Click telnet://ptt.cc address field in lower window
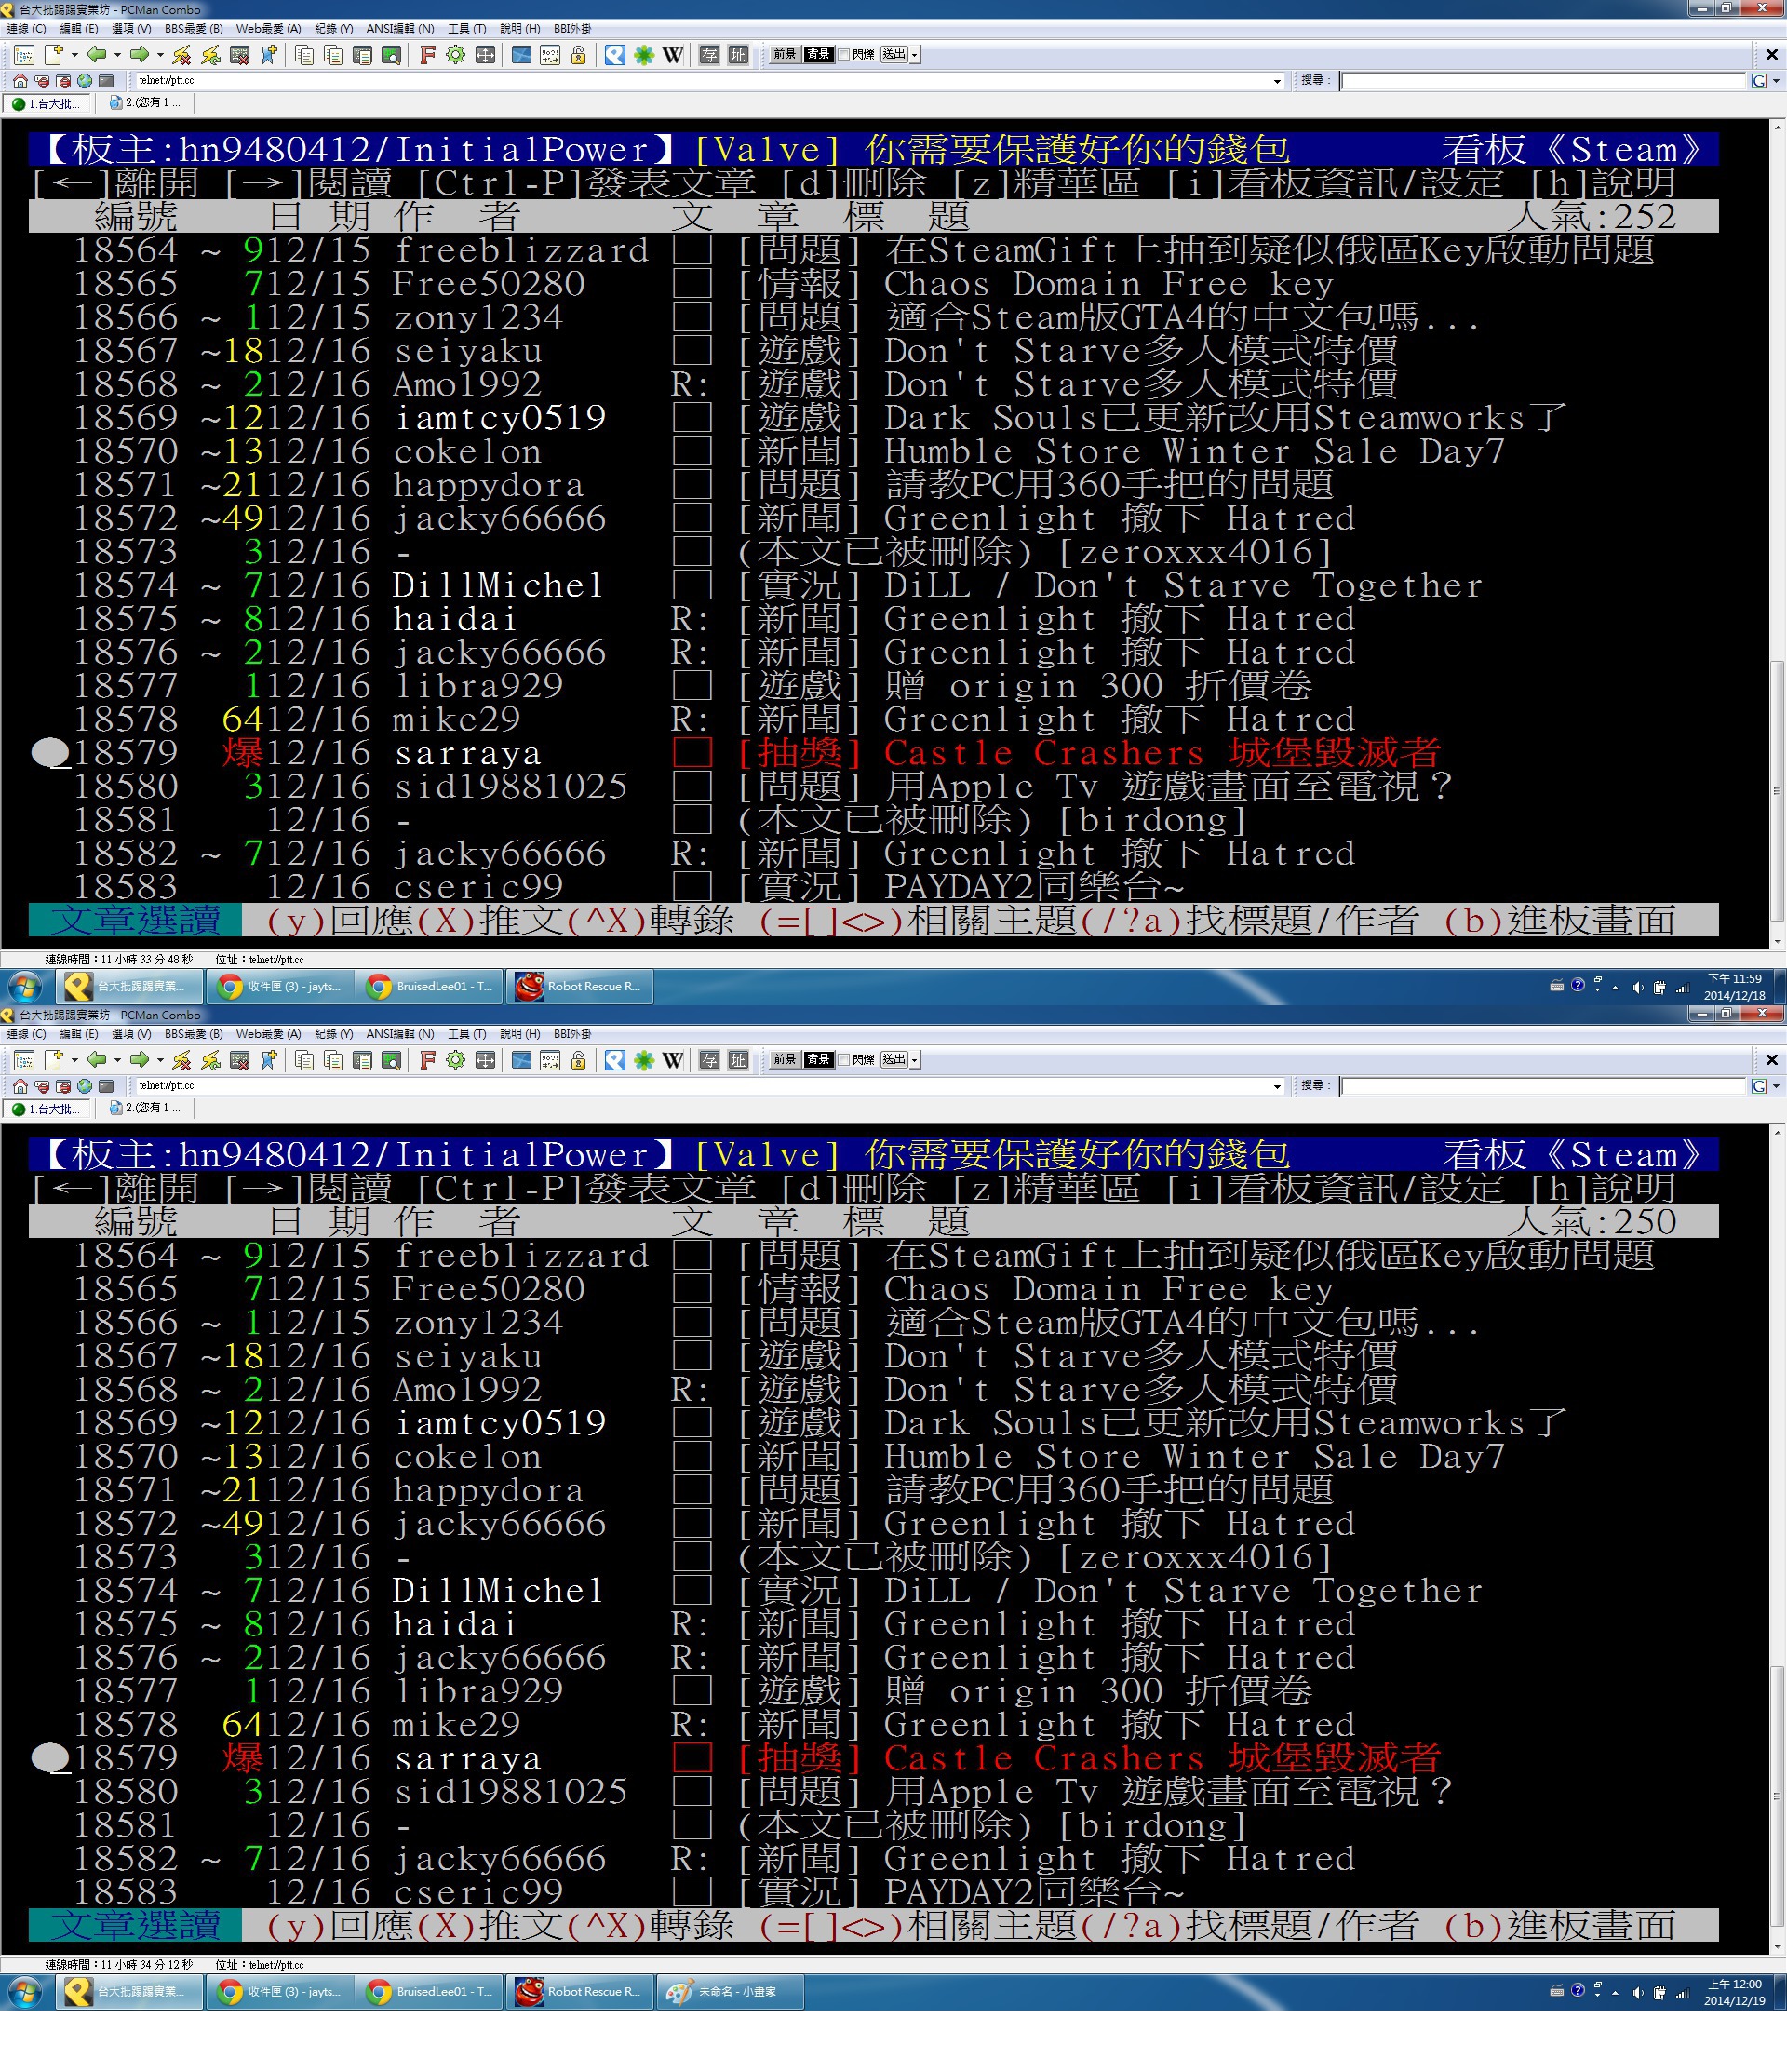Image resolution: width=1787 pixels, height=2072 pixels. pyautogui.click(x=703, y=1087)
